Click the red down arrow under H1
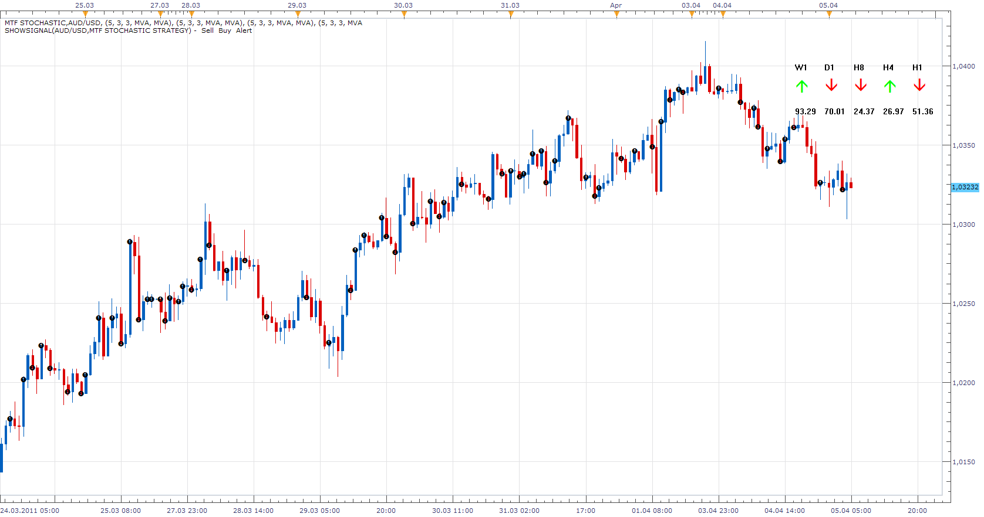 tap(919, 86)
